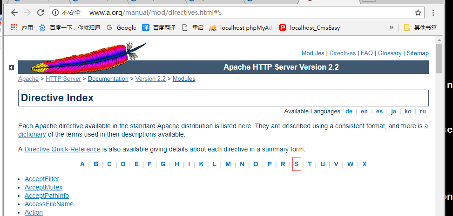Click the Apache feather logo
The image size is (453, 216).
click(88, 58)
